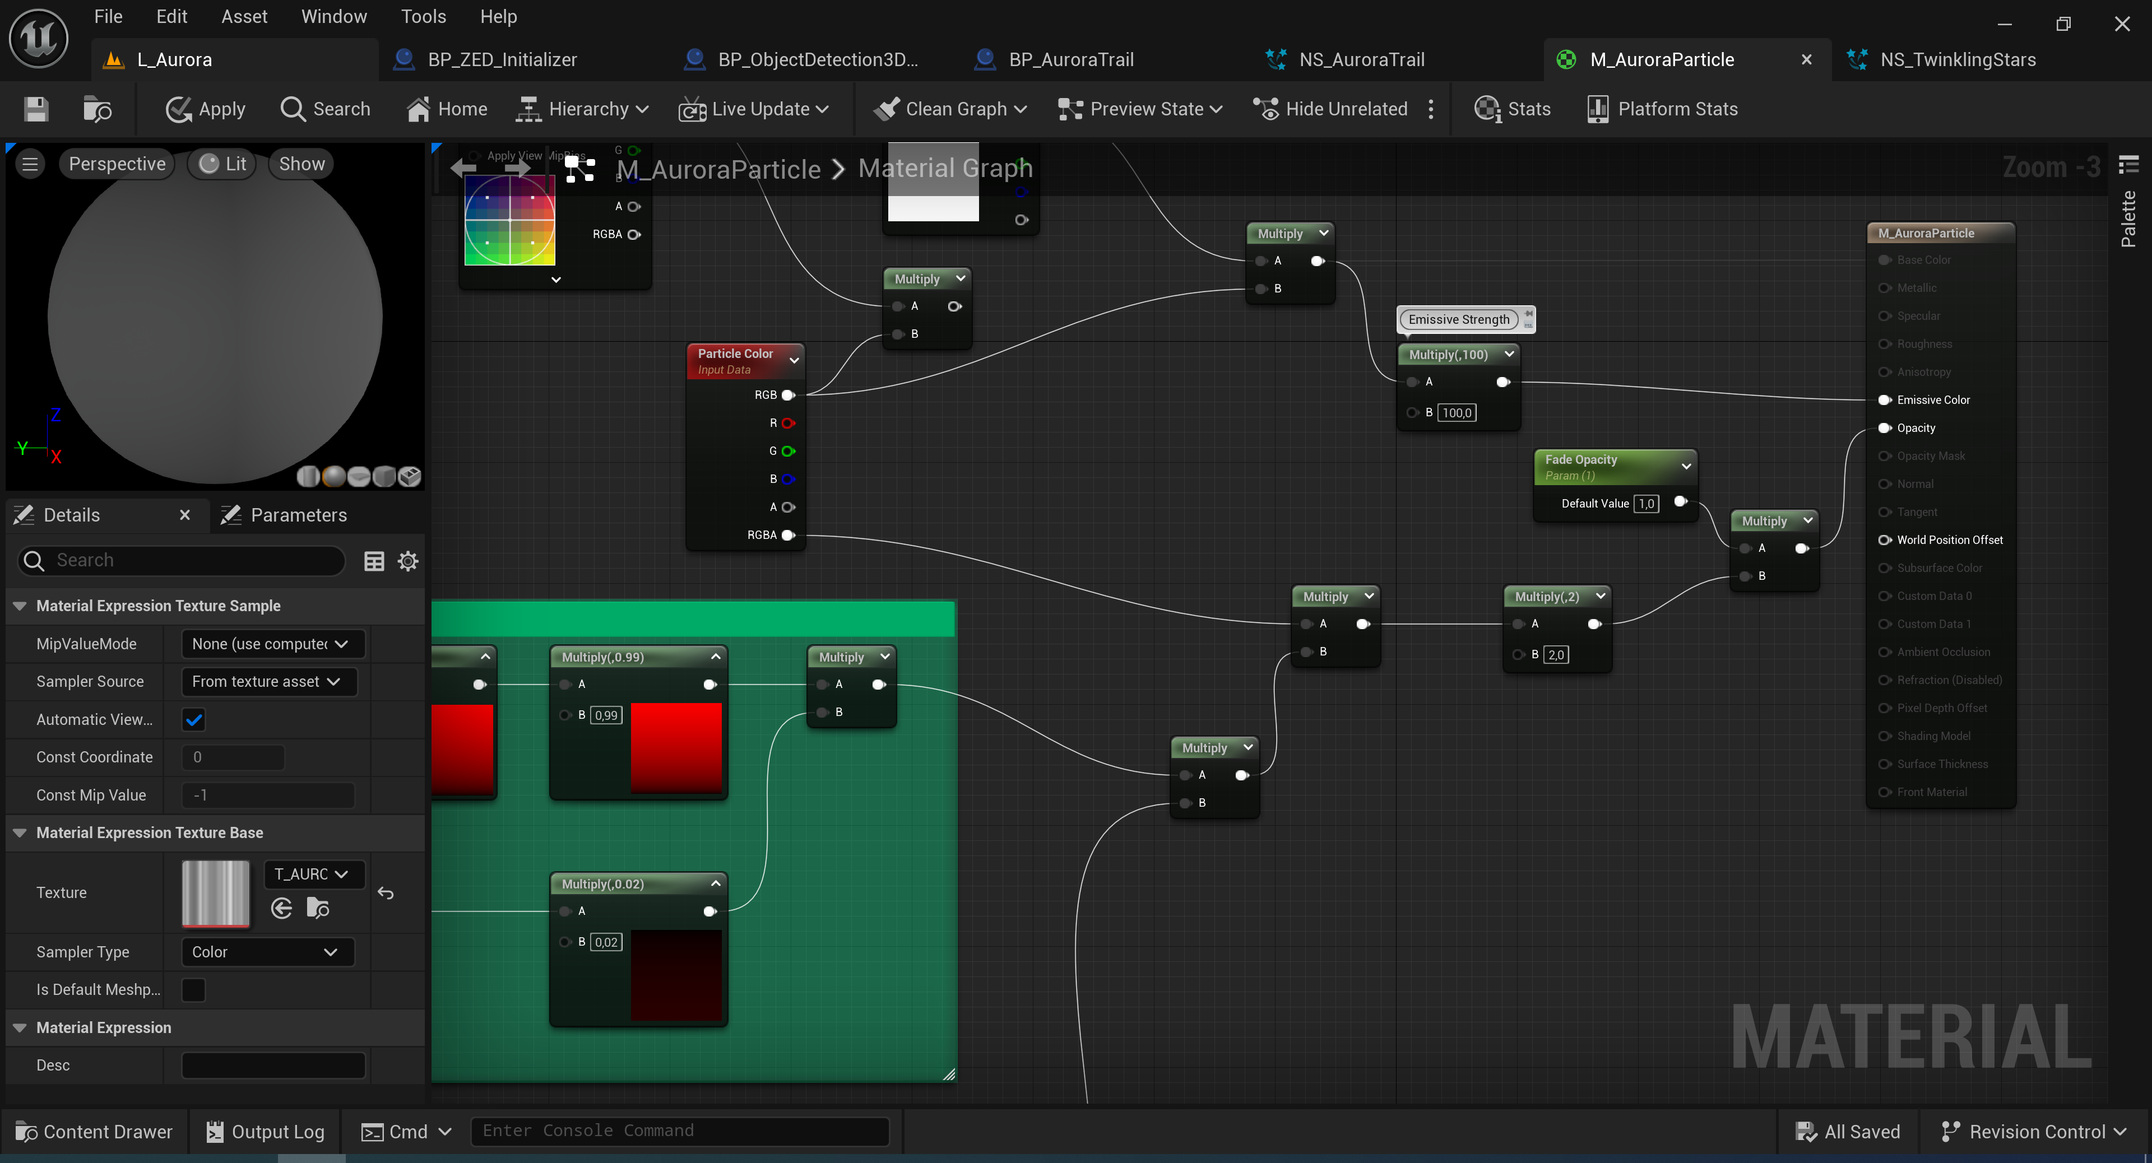Click the graph breadcrumb hierarchy icon
The height and width of the screenshot is (1163, 2152).
click(x=580, y=169)
